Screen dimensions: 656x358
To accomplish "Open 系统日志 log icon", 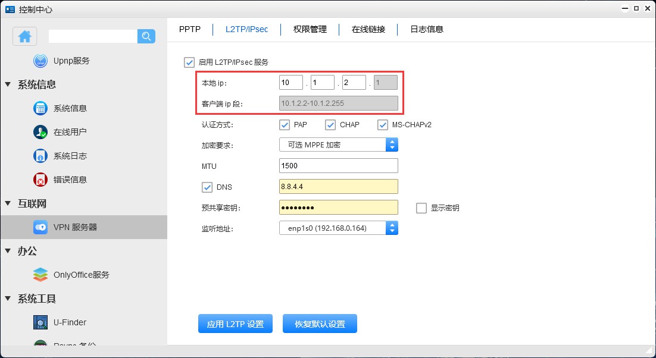I will [40, 156].
